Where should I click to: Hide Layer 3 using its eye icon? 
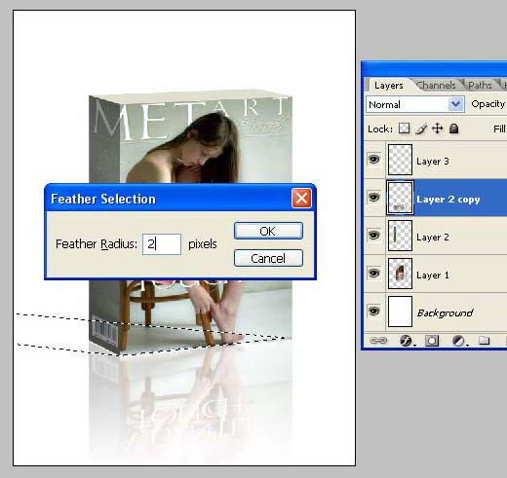[374, 159]
